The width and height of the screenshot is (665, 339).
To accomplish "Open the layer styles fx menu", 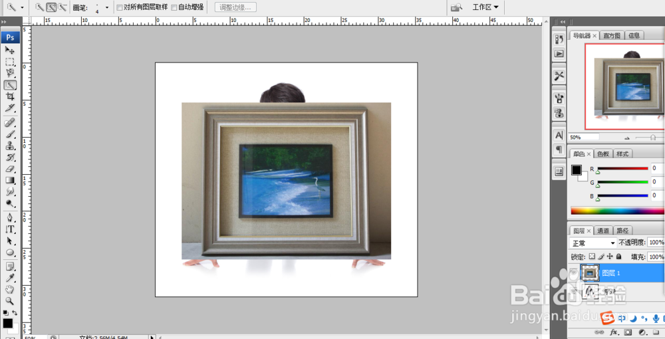I will (614, 332).
